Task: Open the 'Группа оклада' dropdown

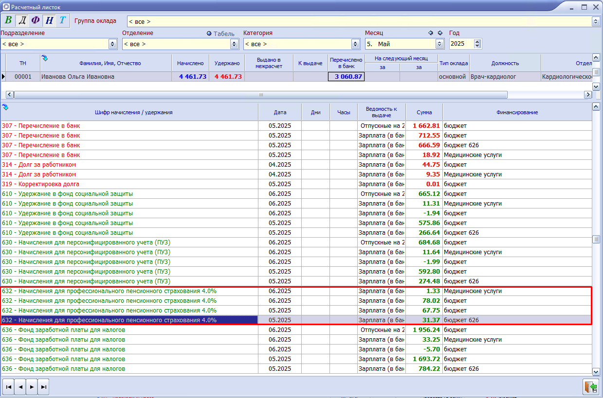Action: (x=595, y=21)
